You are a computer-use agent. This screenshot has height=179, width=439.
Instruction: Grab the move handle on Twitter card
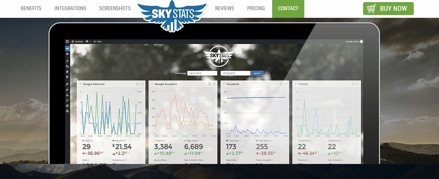296,84
